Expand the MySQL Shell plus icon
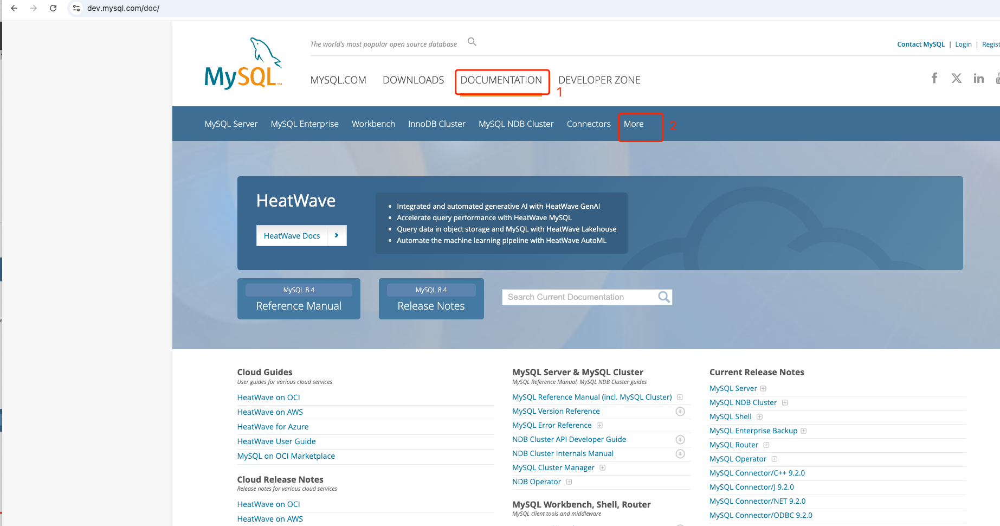Viewport: 1000px width, 526px height. [x=759, y=417]
